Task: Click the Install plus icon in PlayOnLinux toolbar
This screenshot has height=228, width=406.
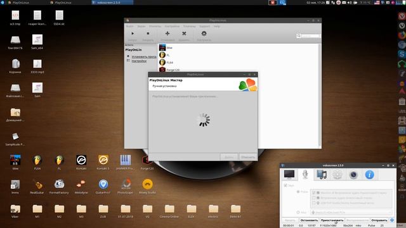Action: pyautogui.click(x=167, y=34)
